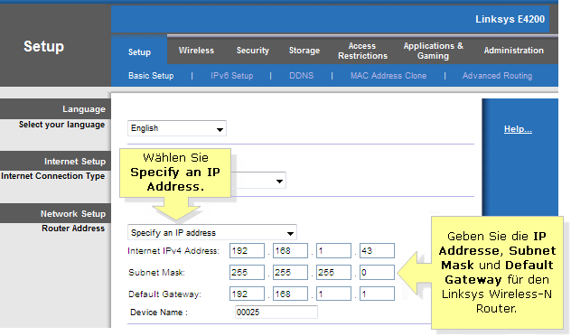Select the Basic Setup subtab

coord(151,76)
